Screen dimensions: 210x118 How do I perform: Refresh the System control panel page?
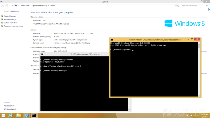pyautogui.click(x=178, y=6)
